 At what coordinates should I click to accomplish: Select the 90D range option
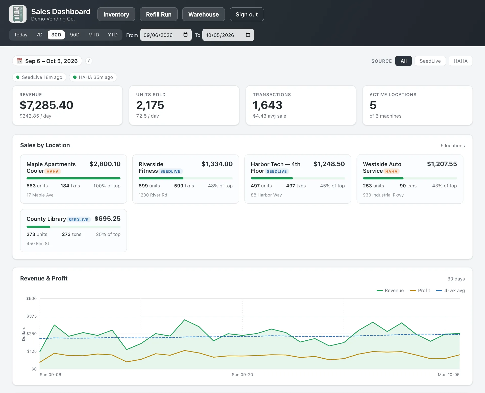(x=75, y=35)
